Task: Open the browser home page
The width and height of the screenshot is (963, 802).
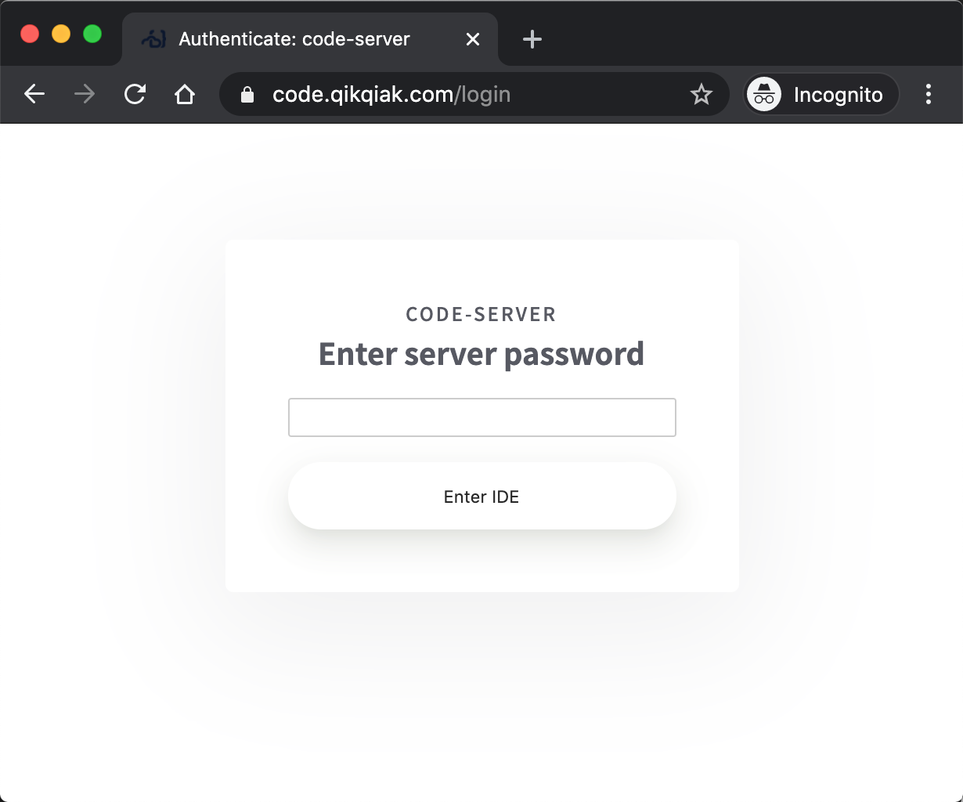Action: 185,95
